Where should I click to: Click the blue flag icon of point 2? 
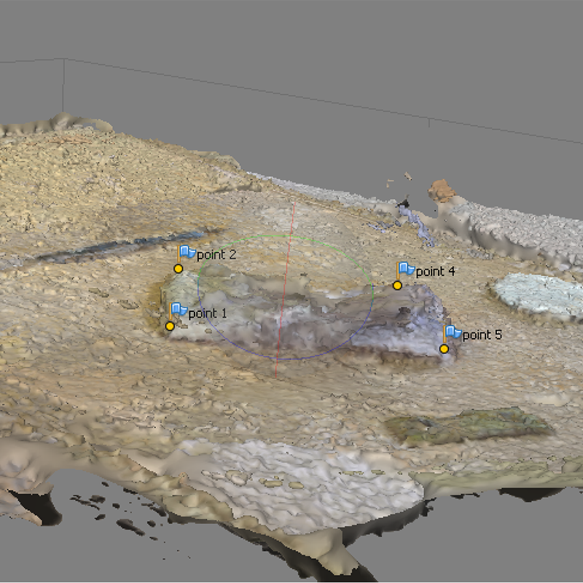[187, 252]
